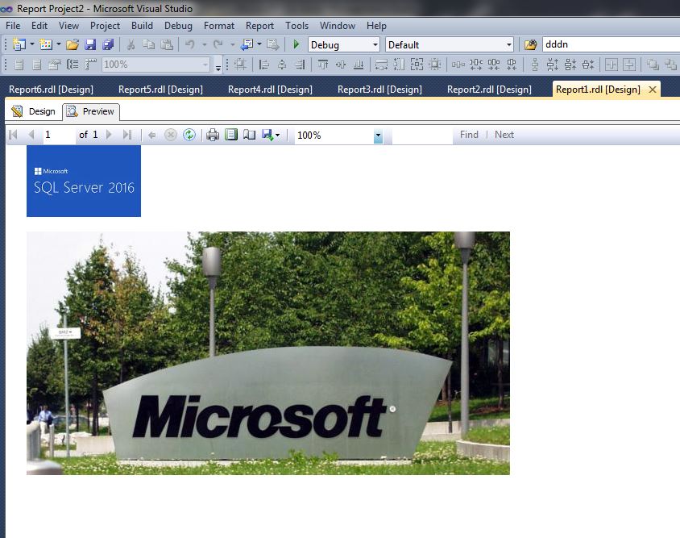Click the preview find text box
The height and width of the screenshot is (538, 680).
[x=422, y=136]
